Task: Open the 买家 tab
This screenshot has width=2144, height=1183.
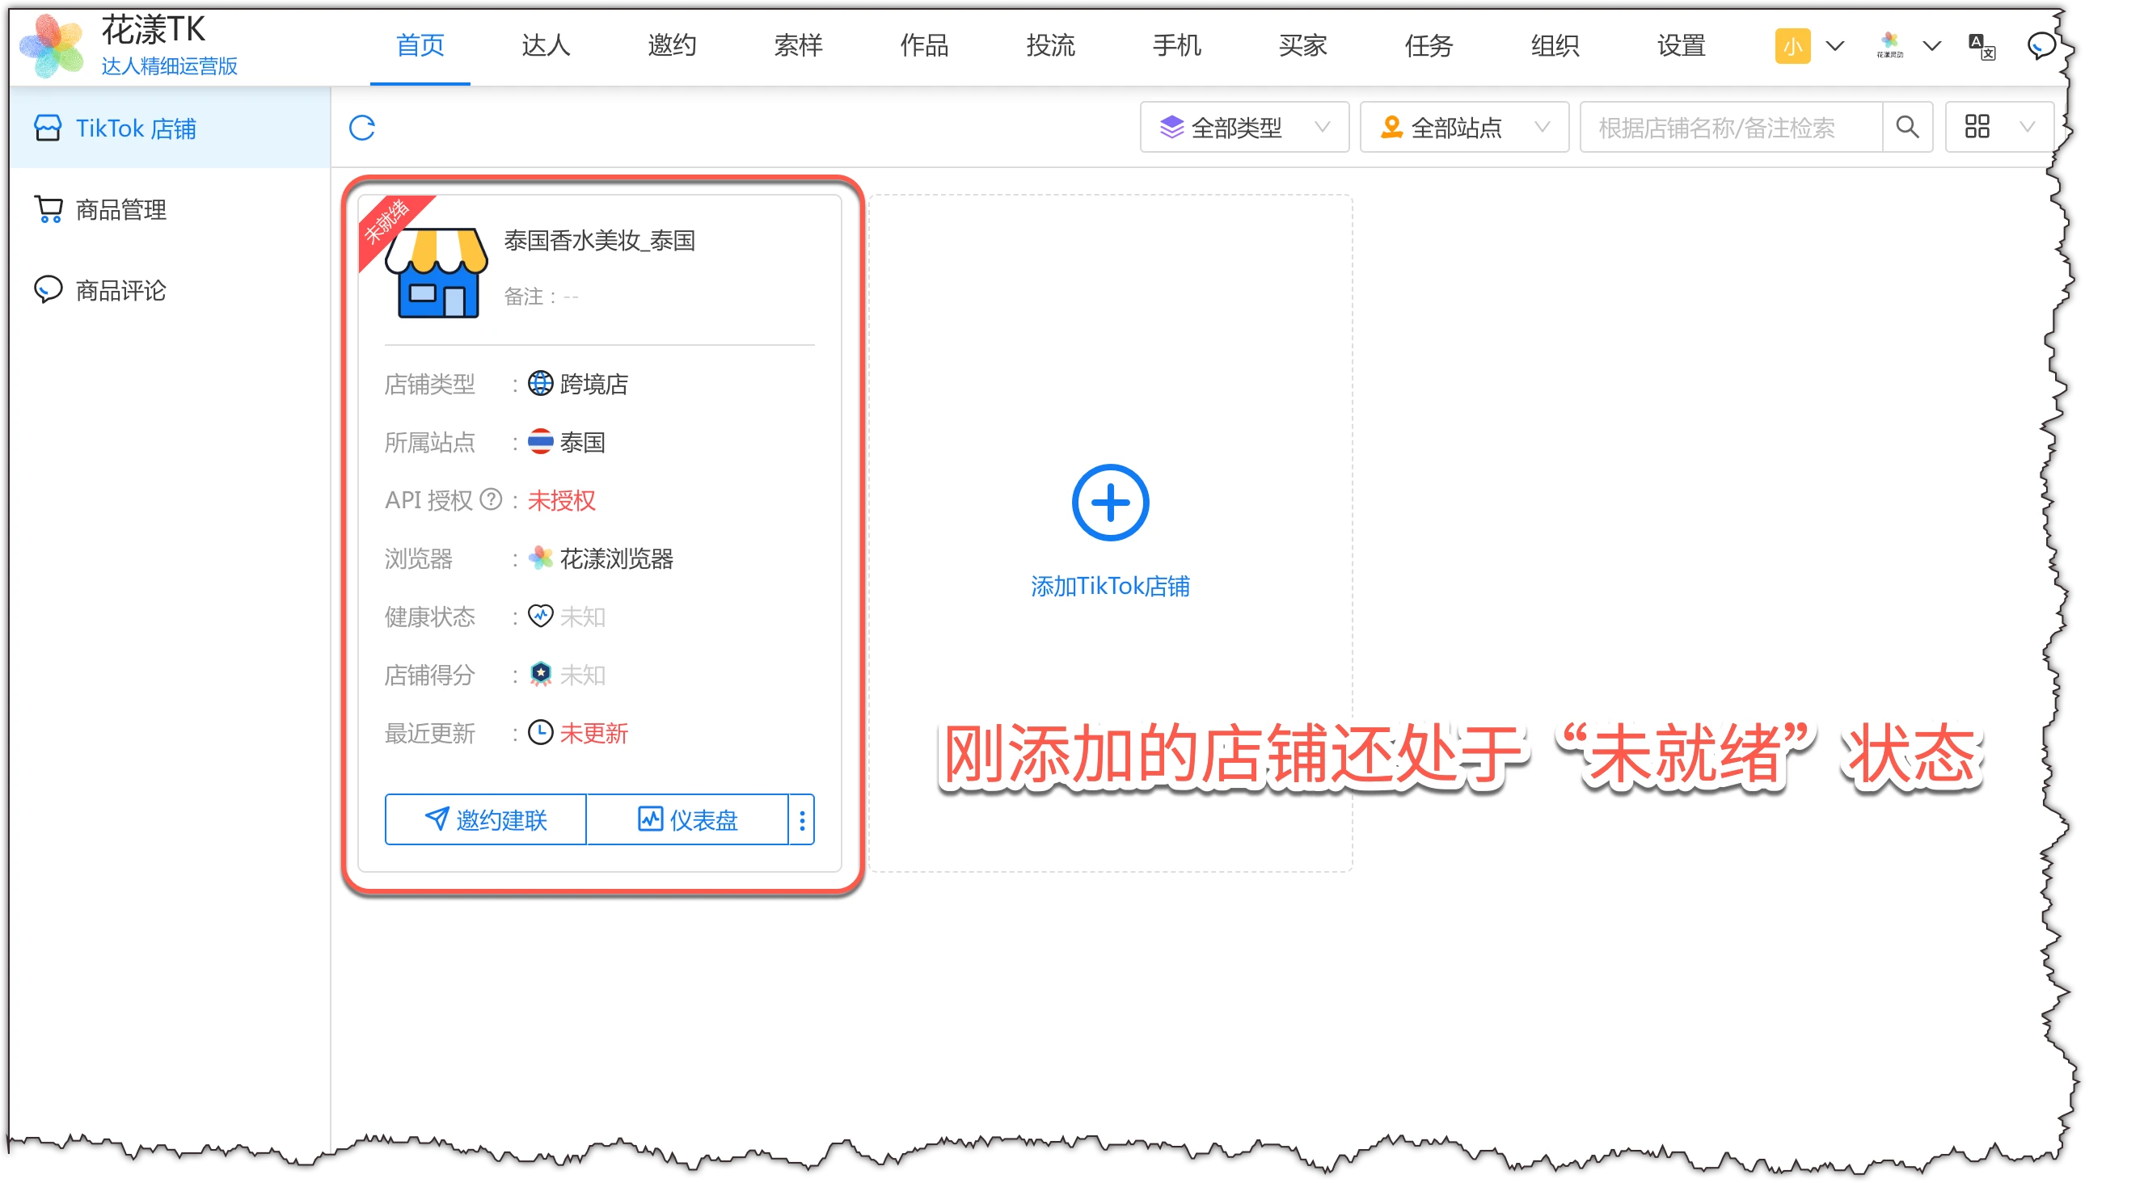Action: point(1302,45)
